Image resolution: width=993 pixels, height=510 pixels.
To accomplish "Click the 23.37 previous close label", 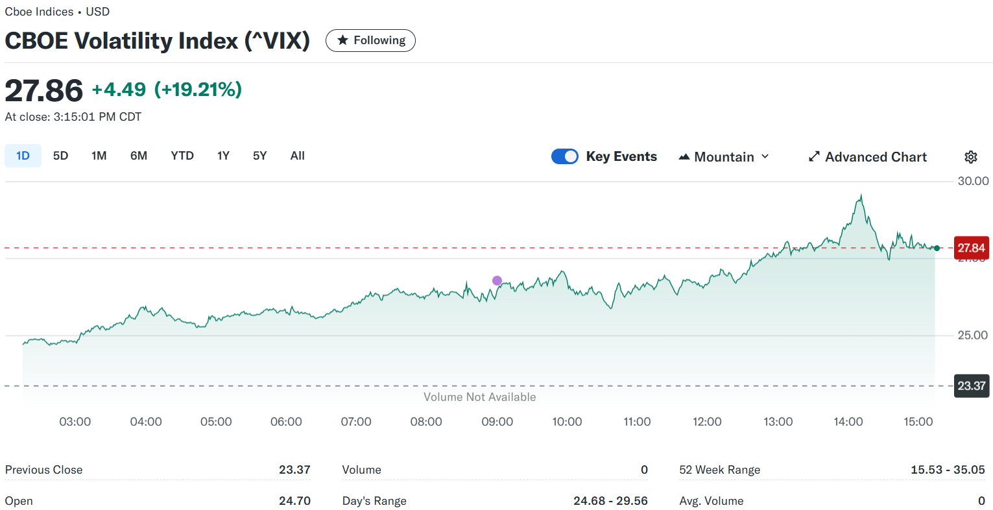I will tap(971, 386).
